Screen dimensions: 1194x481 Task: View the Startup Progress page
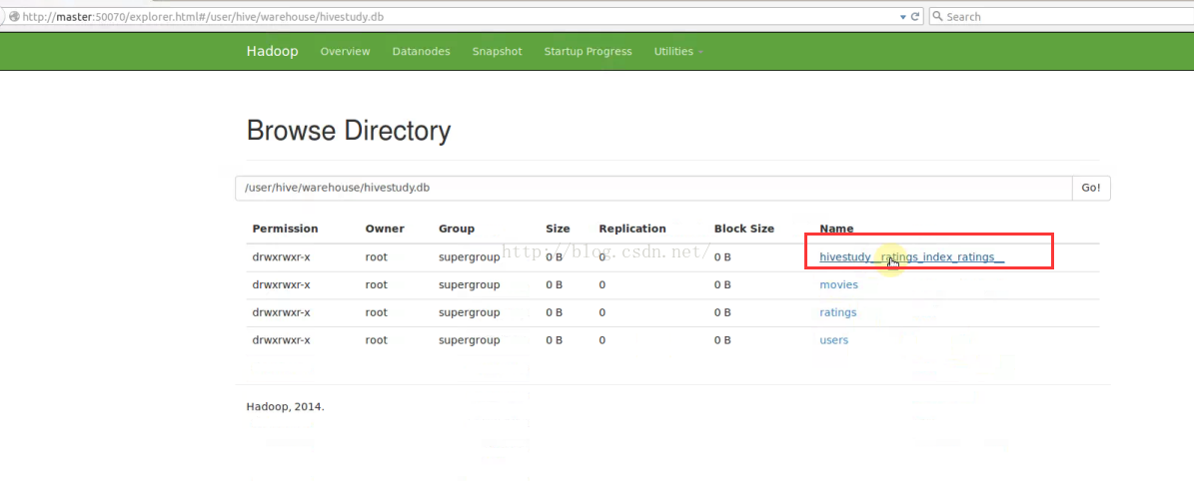pos(588,51)
